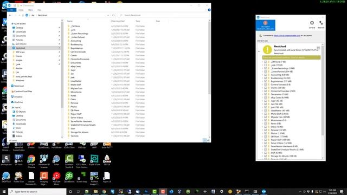347x195 pixels.
Task: Select Camera Uploads folder in file list
Action: (x=78, y=52)
